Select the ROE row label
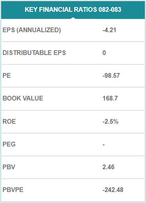 pyautogui.click(x=9, y=121)
